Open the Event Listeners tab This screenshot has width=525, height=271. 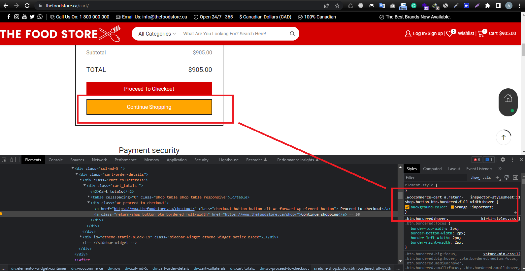[479, 169]
